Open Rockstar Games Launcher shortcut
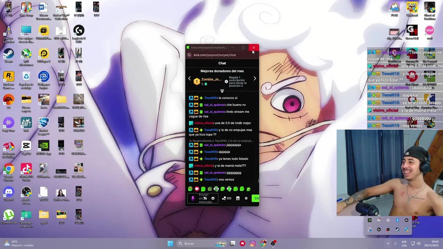The height and width of the screenshot is (249, 443). [x=9, y=80]
